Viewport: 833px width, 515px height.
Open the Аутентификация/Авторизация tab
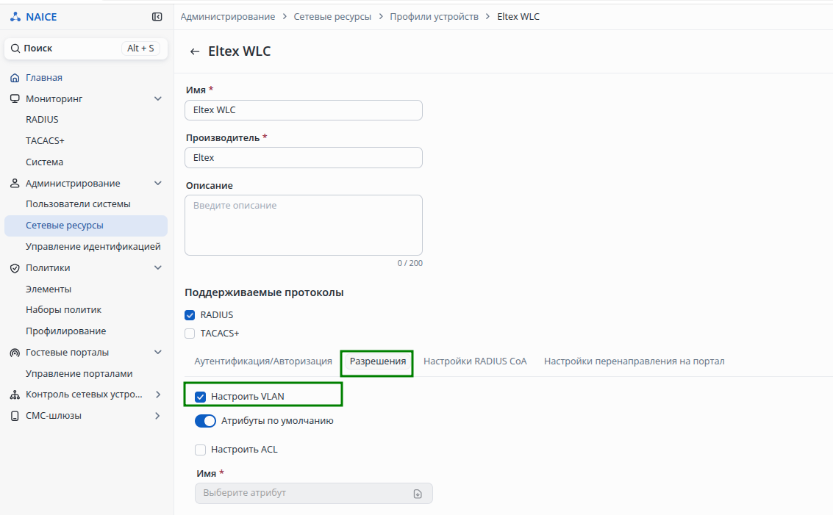click(x=263, y=361)
